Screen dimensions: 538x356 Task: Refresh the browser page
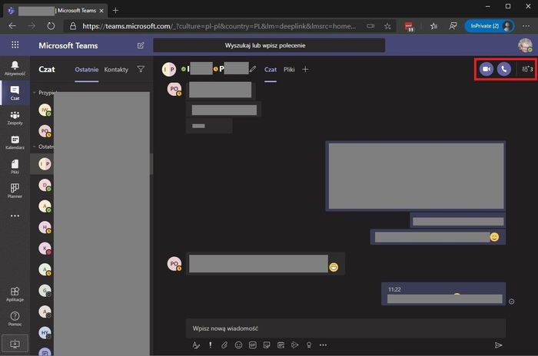pyautogui.click(x=51, y=26)
